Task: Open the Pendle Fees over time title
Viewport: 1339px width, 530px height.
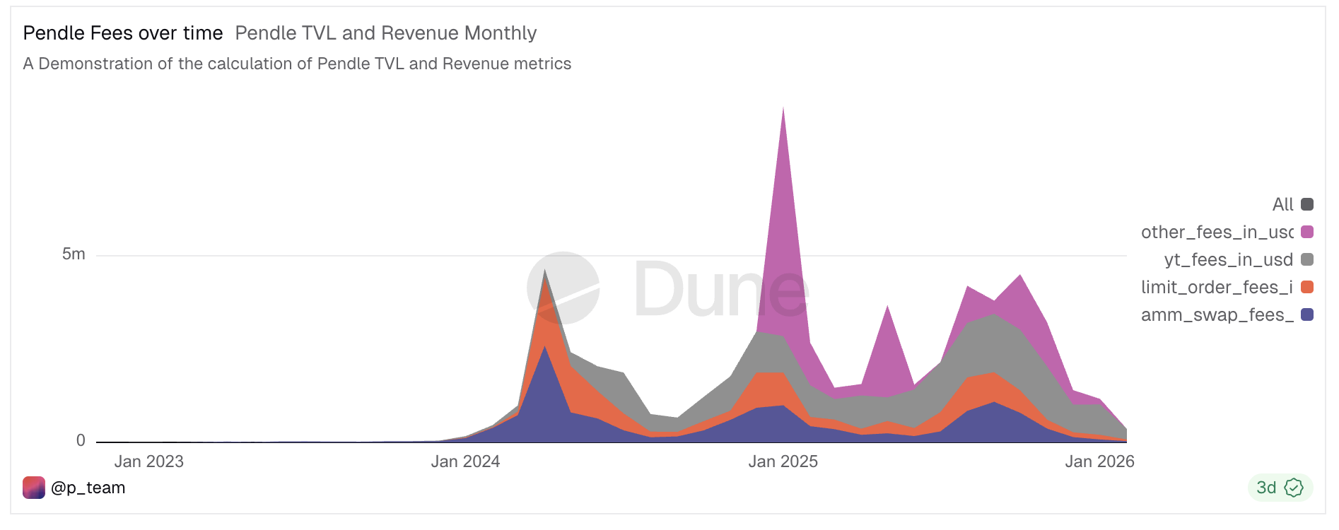Action: pos(123,33)
